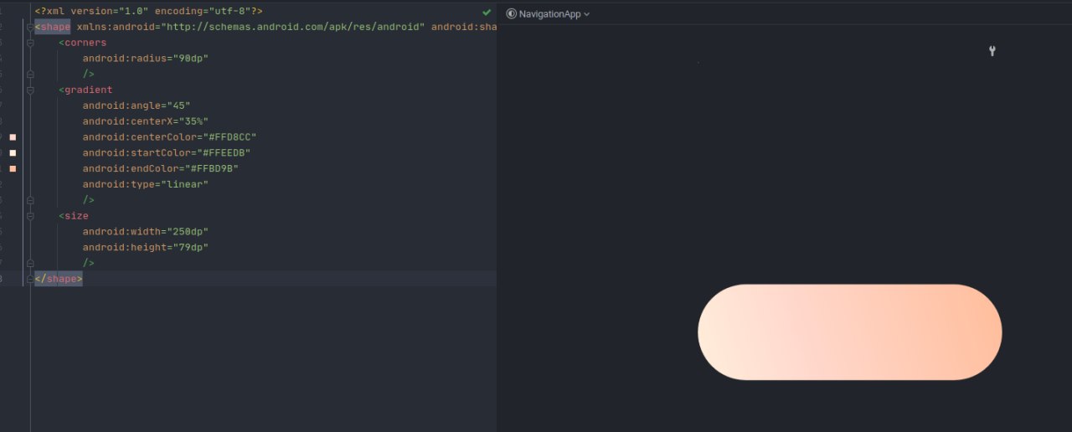
Task: Click the opening <corners tag
Action: tap(82, 43)
